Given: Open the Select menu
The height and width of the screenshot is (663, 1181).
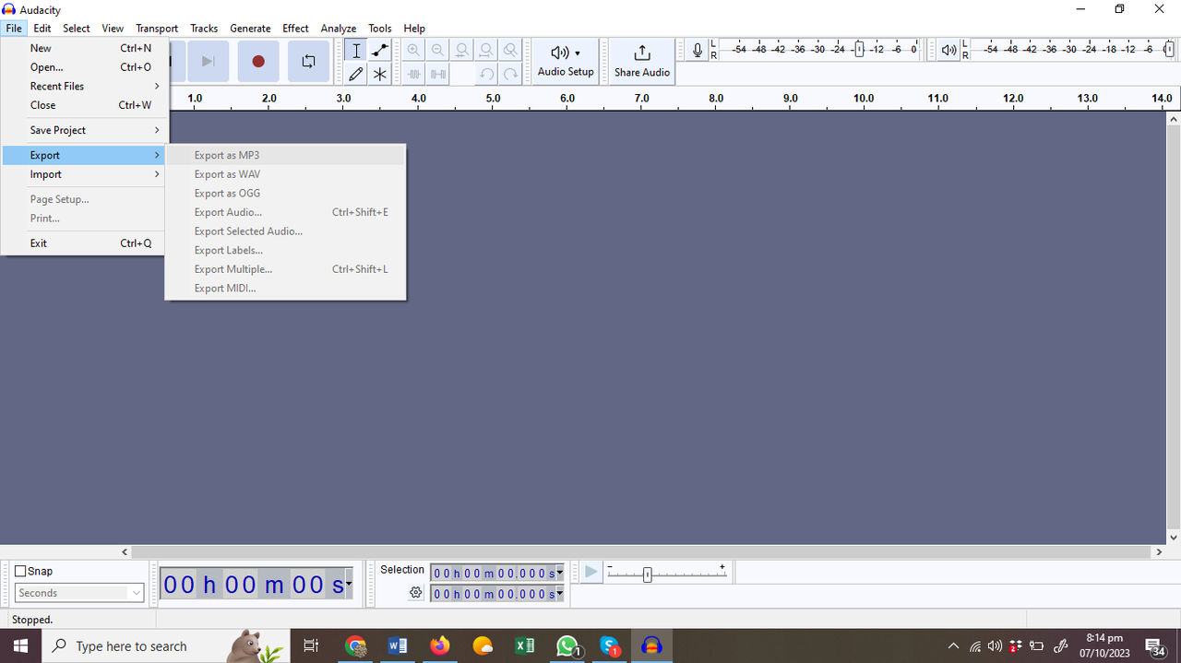Looking at the screenshot, I should pos(77,28).
